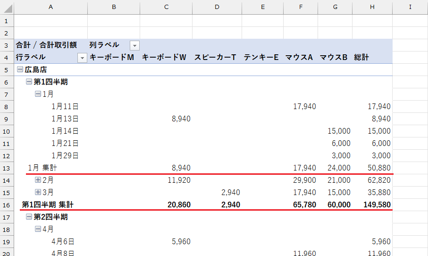Click the キーボードW column label
Viewport: 428px width, 256px height.
[x=164, y=57]
